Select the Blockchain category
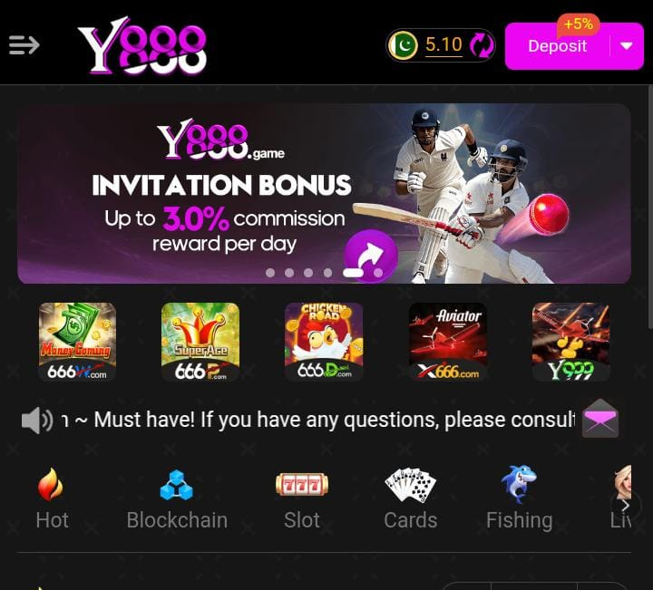This screenshot has width=653, height=590. coord(177,498)
